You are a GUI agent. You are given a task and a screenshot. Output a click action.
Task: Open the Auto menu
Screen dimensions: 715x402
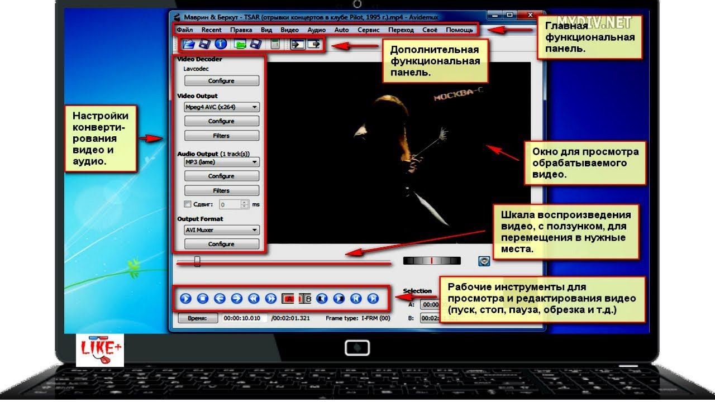click(x=341, y=30)
